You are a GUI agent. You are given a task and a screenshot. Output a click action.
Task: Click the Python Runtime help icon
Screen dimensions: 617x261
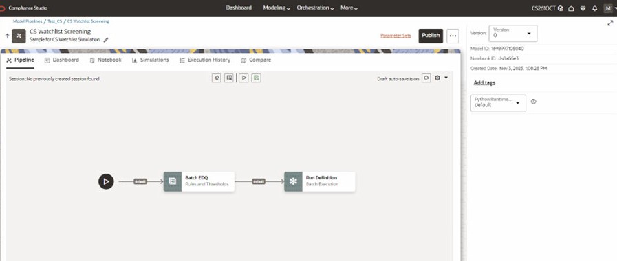pos(533,102)
